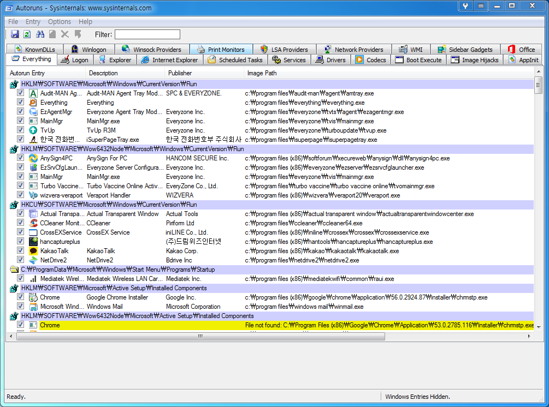
Task: Disable the NetDrive2 autorun checkbox
Action: [x=20, y=260]
